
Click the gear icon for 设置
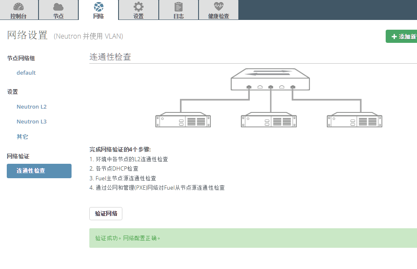138,7
